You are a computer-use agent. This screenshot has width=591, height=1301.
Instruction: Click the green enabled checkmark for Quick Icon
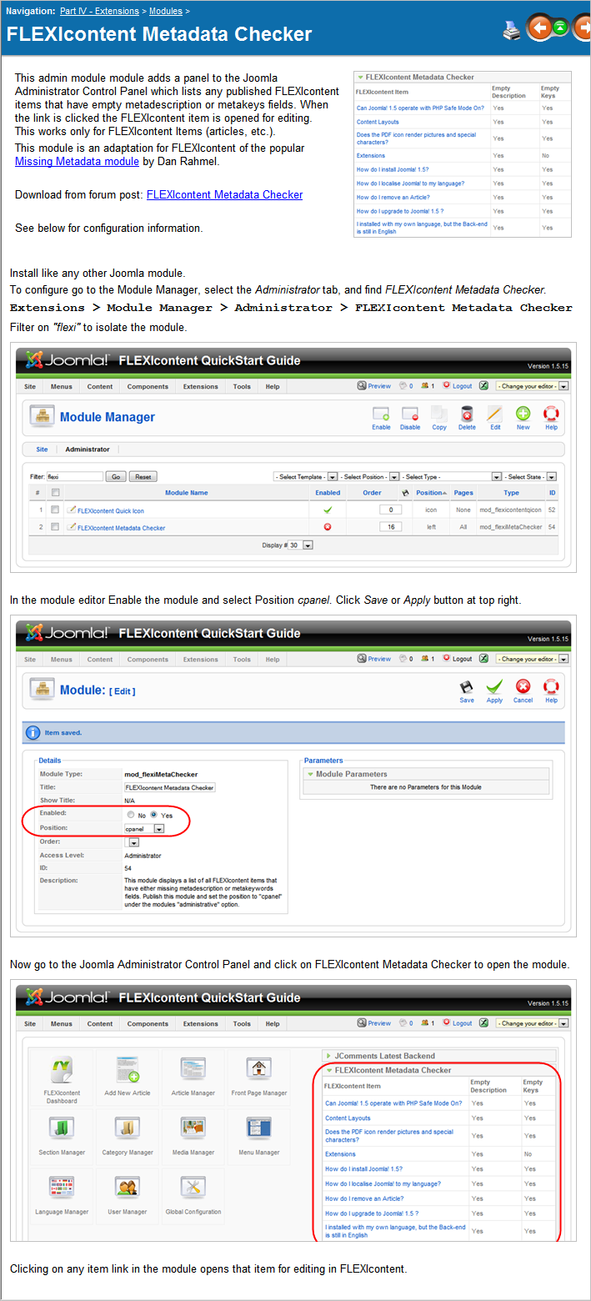pyautogui.click(x=328, y=509)
